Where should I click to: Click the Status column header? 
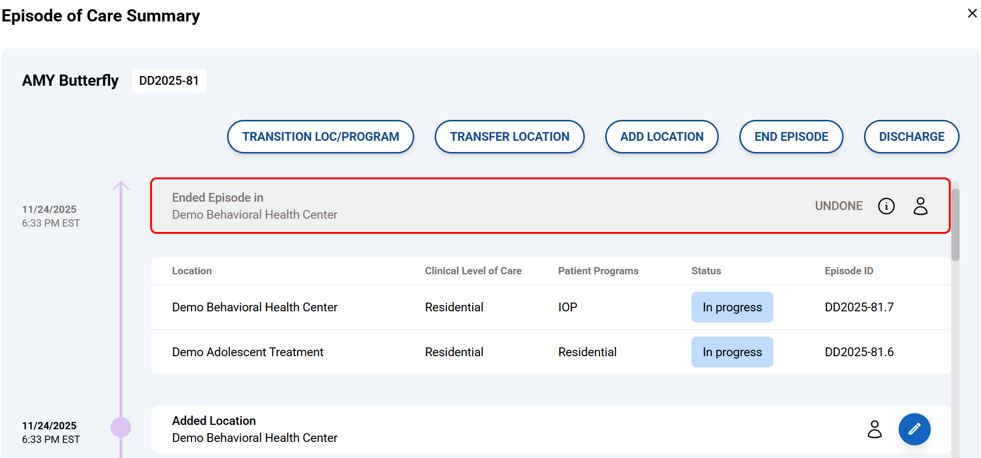(706, 271)
